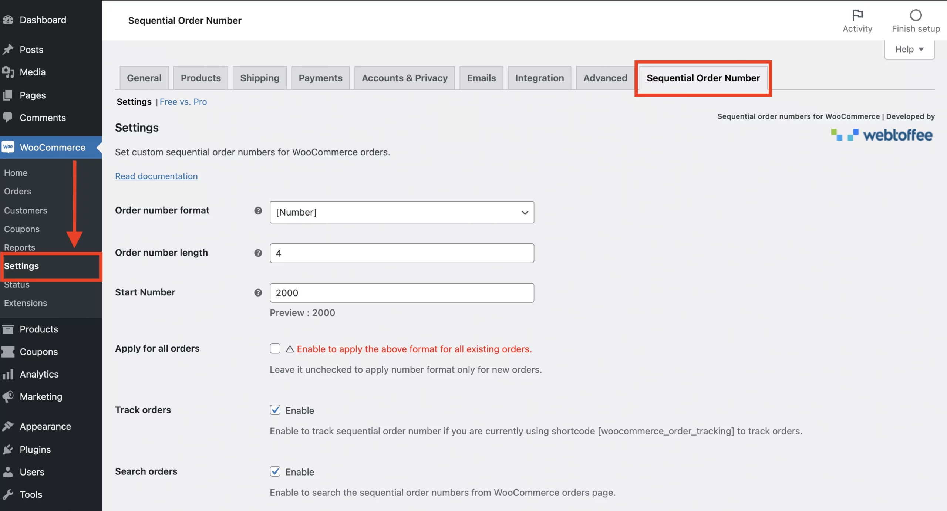Go to the Emails tab
Screen dimensions: 947x511
coord(481,78)
